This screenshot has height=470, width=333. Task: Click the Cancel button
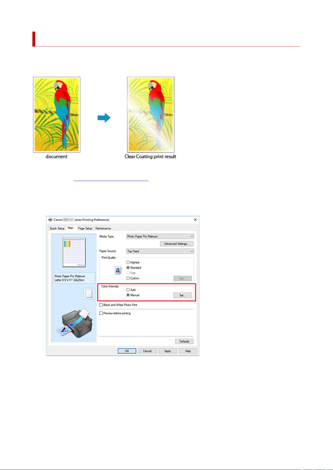(147, 351)
